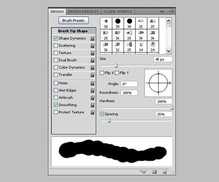Check the Flip Y box

117,73
